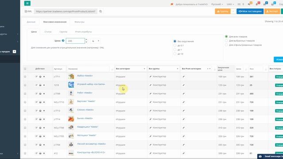
Task: Switch to the Данные tab
Action: [x=31, y=22]
